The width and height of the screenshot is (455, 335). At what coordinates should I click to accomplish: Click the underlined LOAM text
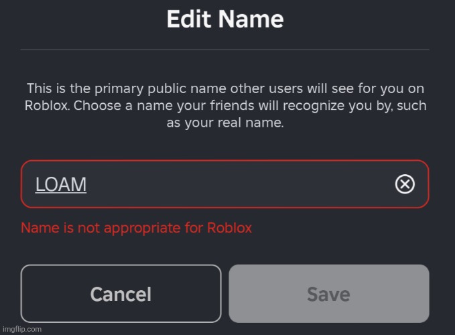pyautogui.click(x=61, y=184)
